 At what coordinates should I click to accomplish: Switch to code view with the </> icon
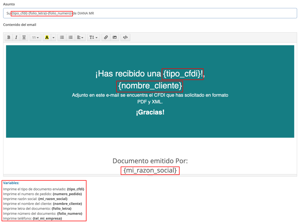125,38
